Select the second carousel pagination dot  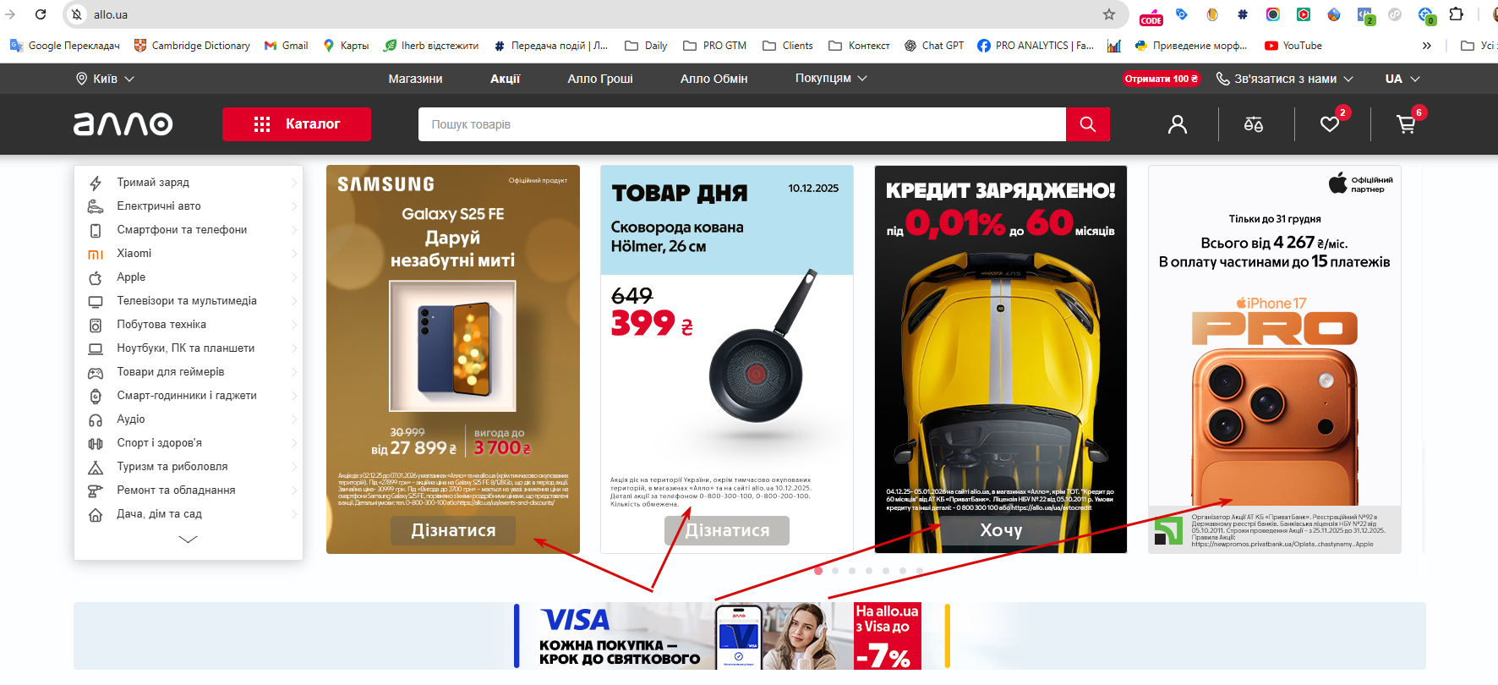835,571
